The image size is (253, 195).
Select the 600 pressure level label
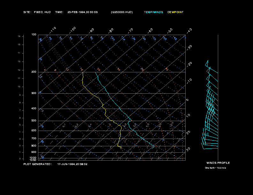(34, 131)
